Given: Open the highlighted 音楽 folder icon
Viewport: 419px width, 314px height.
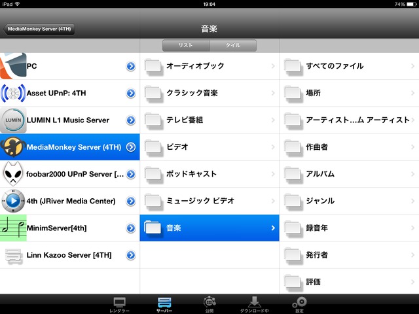Looking at the screenshot, I should click(x=153, y=228).
